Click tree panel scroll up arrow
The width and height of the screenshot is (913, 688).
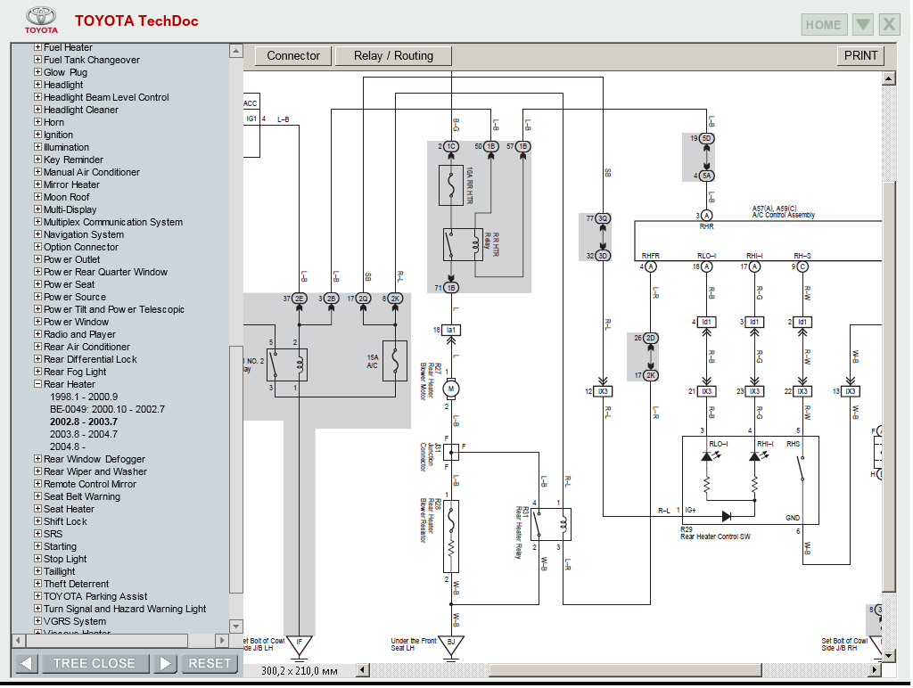coord(235,51)
